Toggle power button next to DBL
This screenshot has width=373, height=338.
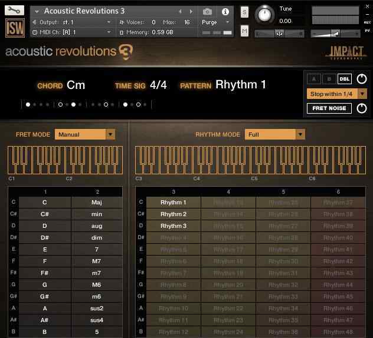click(x=362, y=79)
